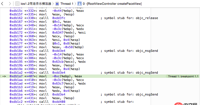Click the ios1.2 project app icon

pos(17,4)
